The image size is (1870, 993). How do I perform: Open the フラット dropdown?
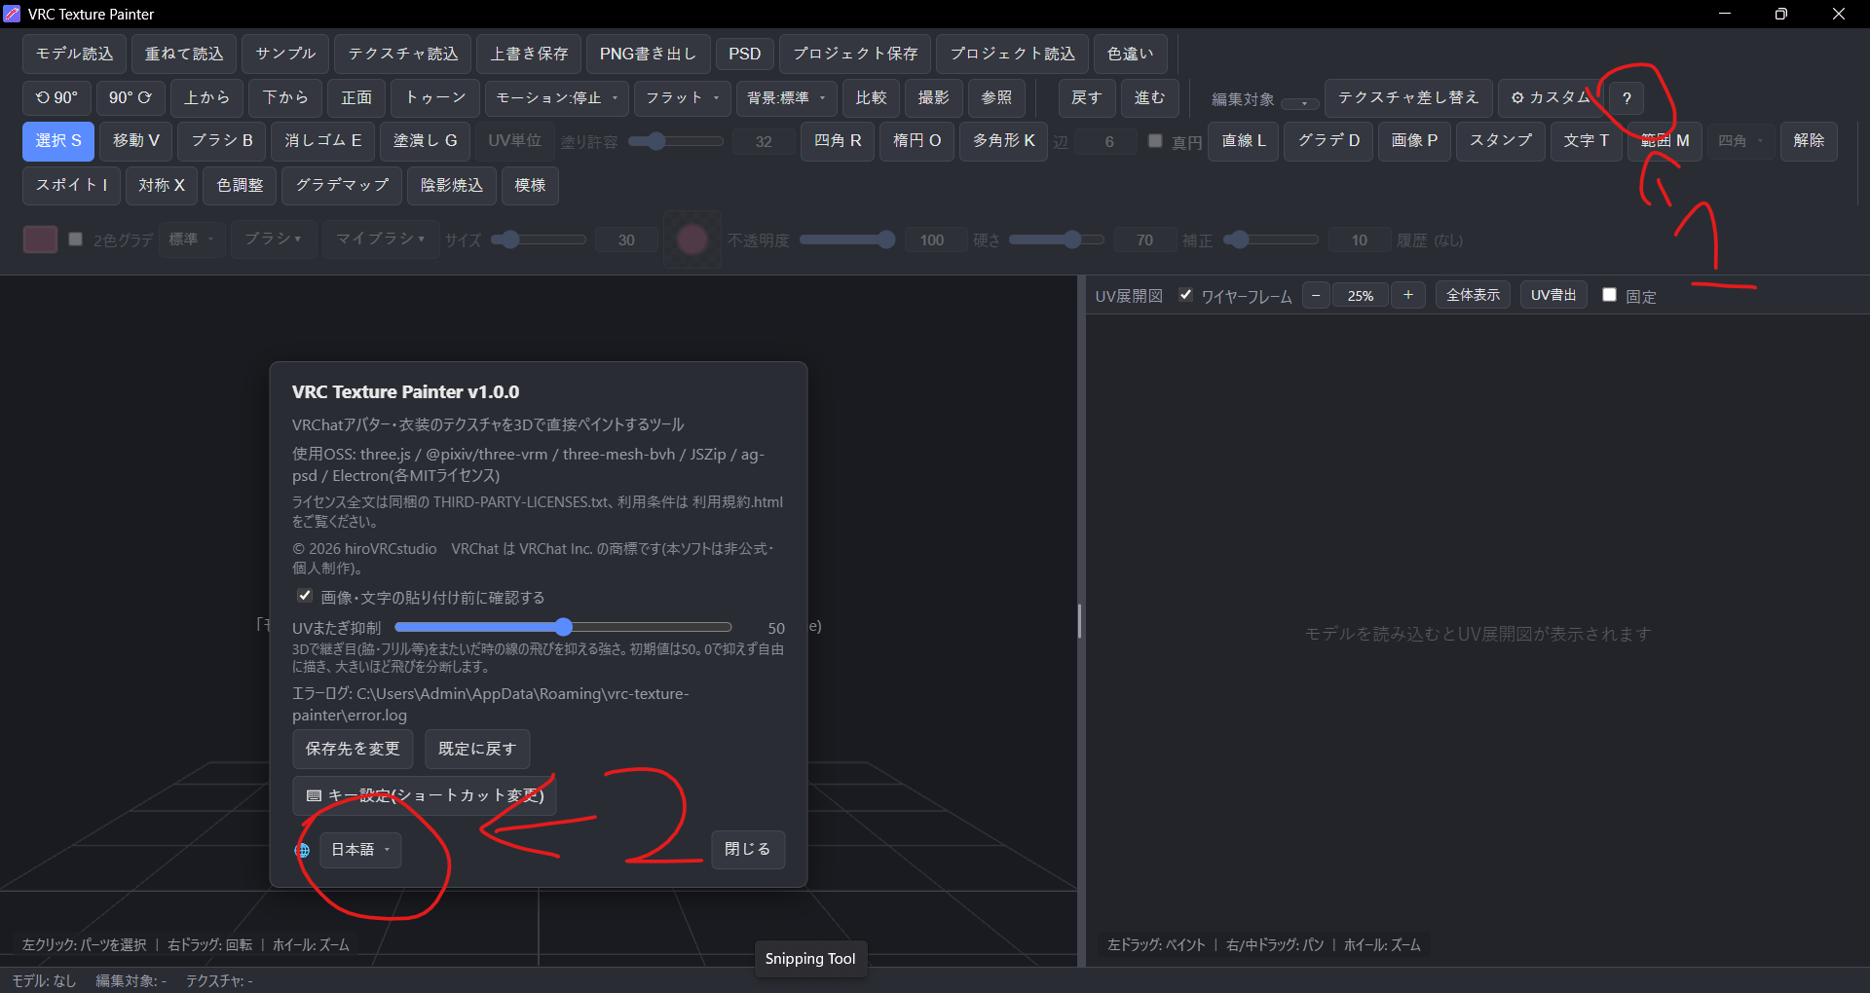click(x=683, y=98)
